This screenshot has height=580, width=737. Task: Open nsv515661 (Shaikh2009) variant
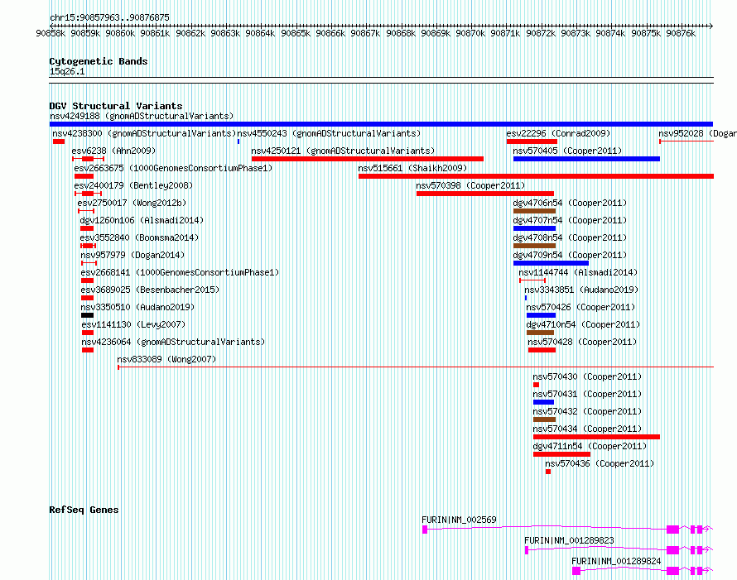point(412,168)
